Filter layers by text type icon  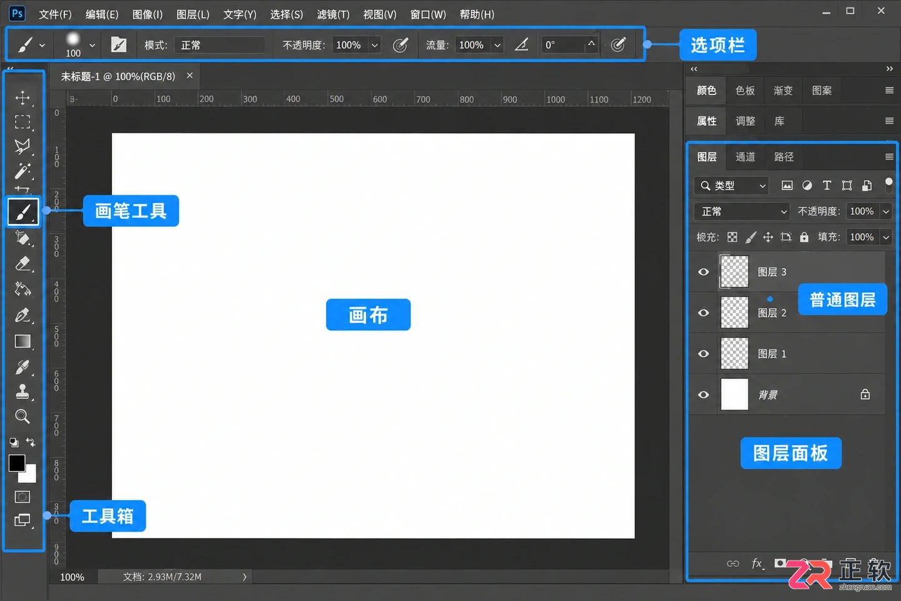tap(827, 185)
